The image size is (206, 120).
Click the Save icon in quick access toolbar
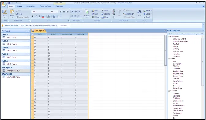[x=9, y=2]
